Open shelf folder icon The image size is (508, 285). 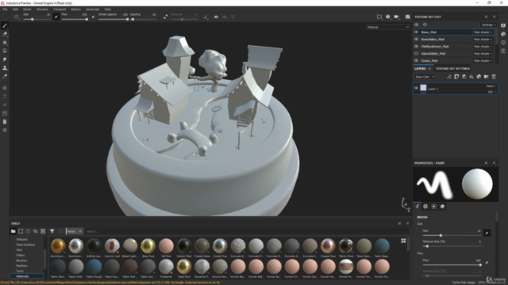pyautogui.click(x=13, y=231)
